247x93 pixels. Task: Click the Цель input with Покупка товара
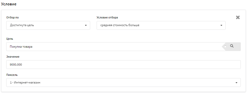point(114,47)
